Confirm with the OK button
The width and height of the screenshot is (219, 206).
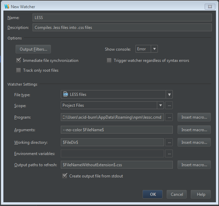click(x=153, y=194)
